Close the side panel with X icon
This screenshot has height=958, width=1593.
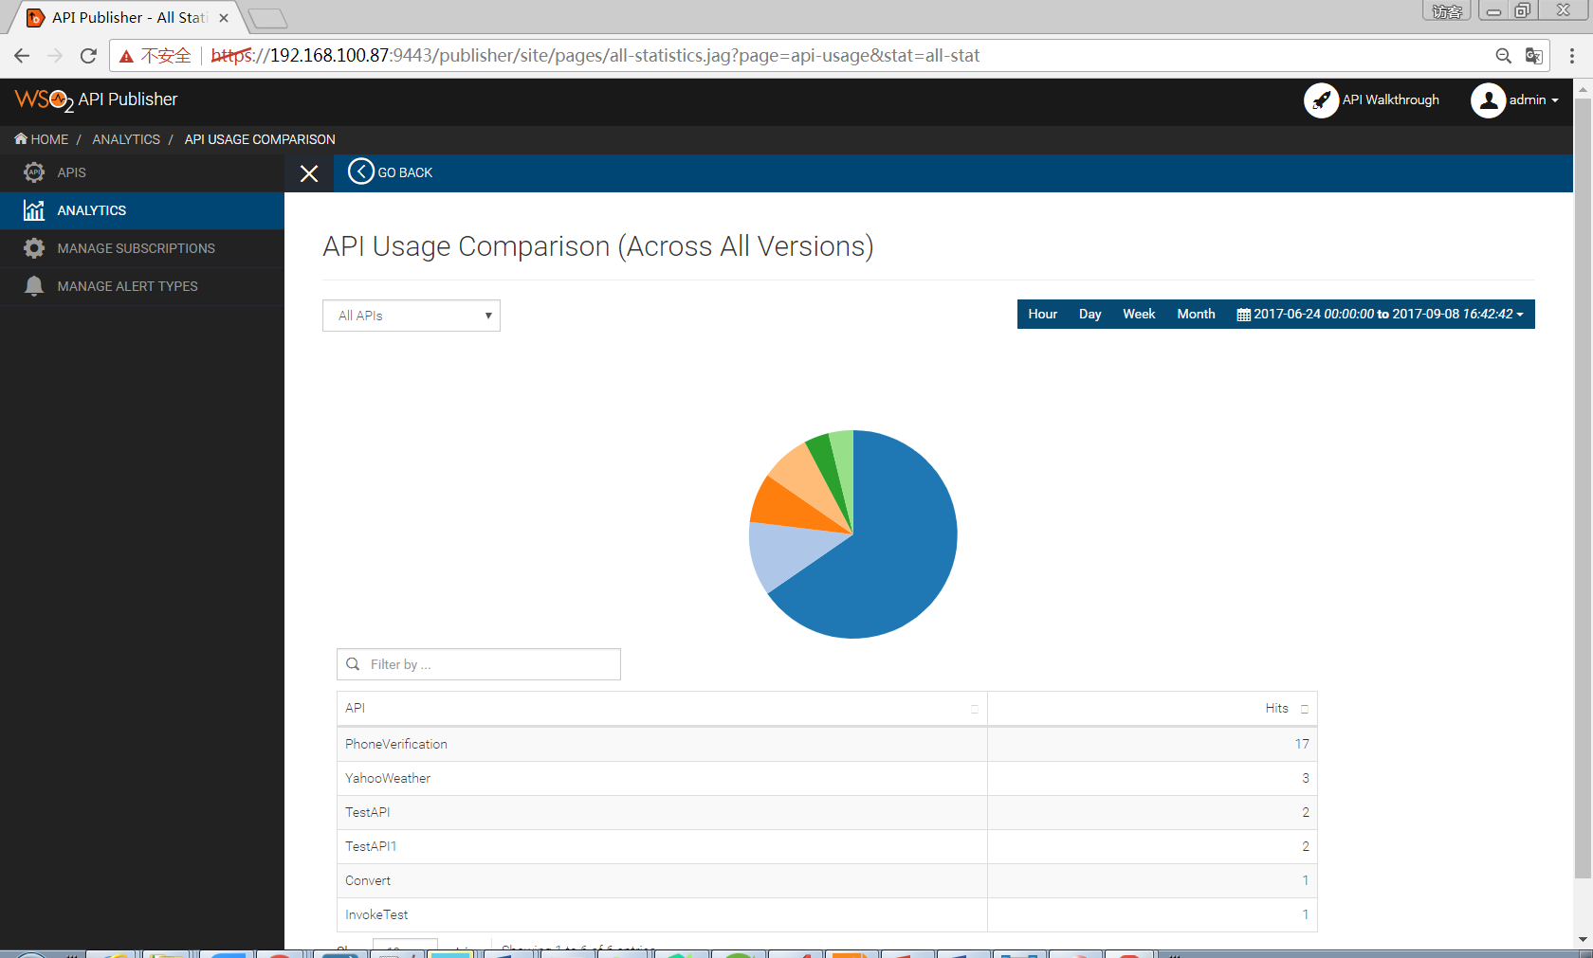309,173
